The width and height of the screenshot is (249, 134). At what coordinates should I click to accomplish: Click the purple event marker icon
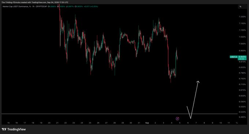(x=177, y=119)
